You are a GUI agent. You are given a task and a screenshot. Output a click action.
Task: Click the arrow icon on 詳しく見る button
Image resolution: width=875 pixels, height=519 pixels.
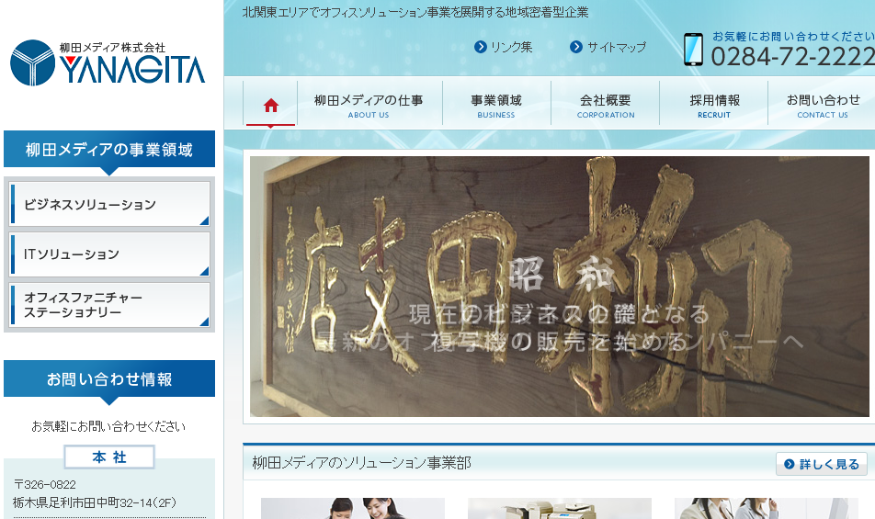[x=790, y=465]
